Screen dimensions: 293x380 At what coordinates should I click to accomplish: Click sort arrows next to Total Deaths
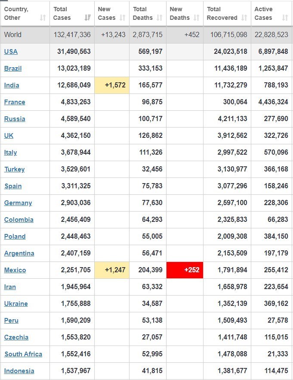(x=160, y=18)
